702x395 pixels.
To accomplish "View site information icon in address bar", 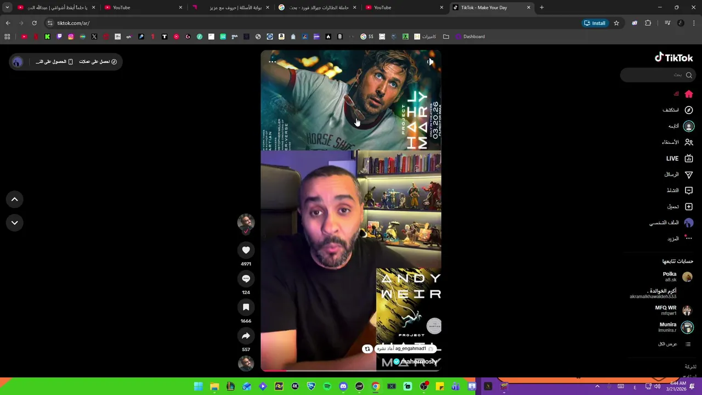I will tap(50, 23).
